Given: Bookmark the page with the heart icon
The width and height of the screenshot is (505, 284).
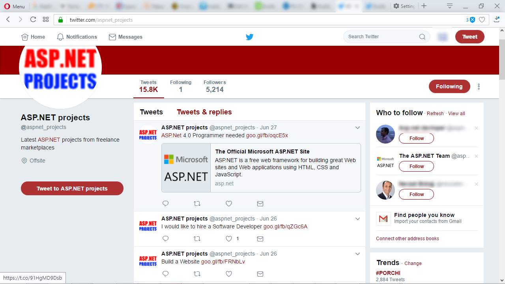Looking at the screenshot, I should (x=482, y=20).
